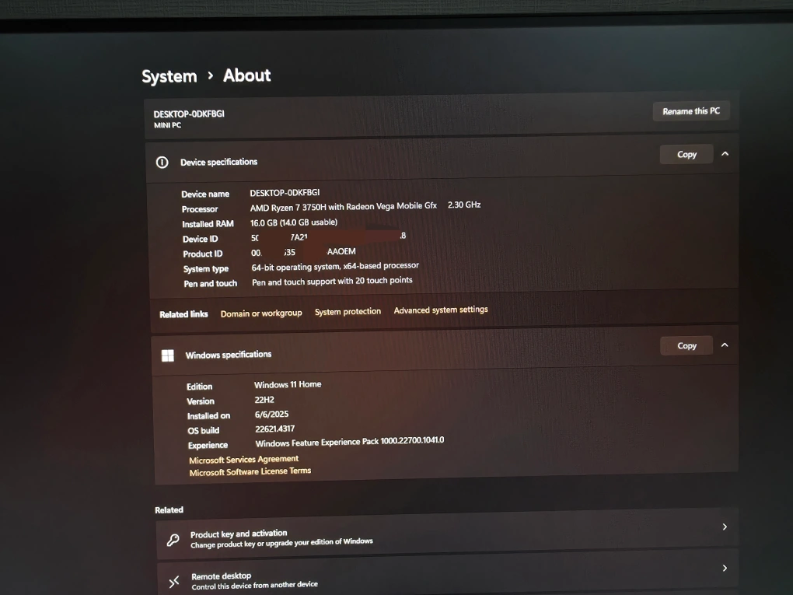Image resolution: width=793 pixels, height=595 pixels.
Task: Go to System in breadcrumb
Action: [x=169, y=76]
